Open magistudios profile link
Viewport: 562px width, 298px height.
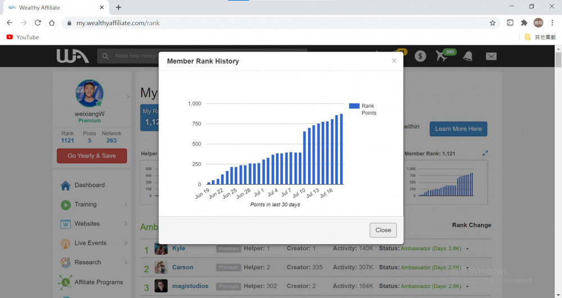pos(190,286)
